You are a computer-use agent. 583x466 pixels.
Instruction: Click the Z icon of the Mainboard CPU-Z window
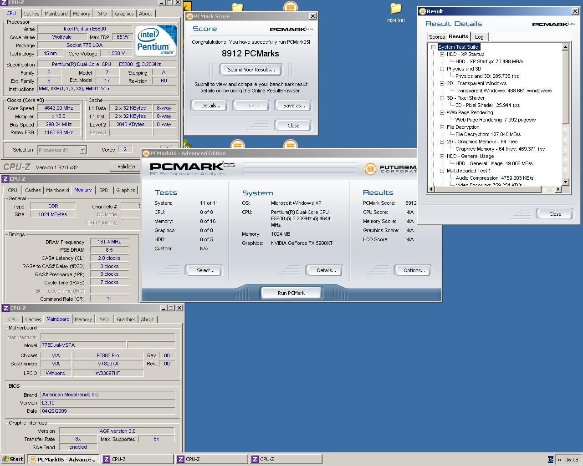click(x=5, y=308)
